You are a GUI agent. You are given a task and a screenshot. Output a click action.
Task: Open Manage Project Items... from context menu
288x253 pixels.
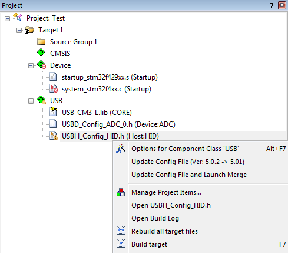[x=200, y=192]
